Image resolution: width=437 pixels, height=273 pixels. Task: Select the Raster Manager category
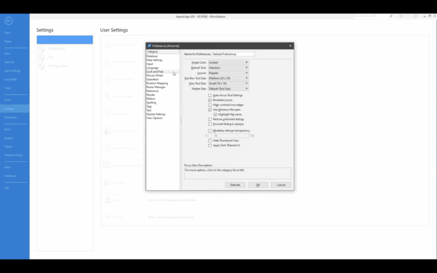click(156, 87)
